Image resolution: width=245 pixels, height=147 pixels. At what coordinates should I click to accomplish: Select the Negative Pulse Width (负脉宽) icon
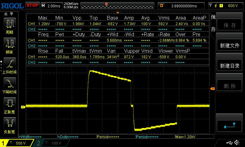(x=9, y=123)
